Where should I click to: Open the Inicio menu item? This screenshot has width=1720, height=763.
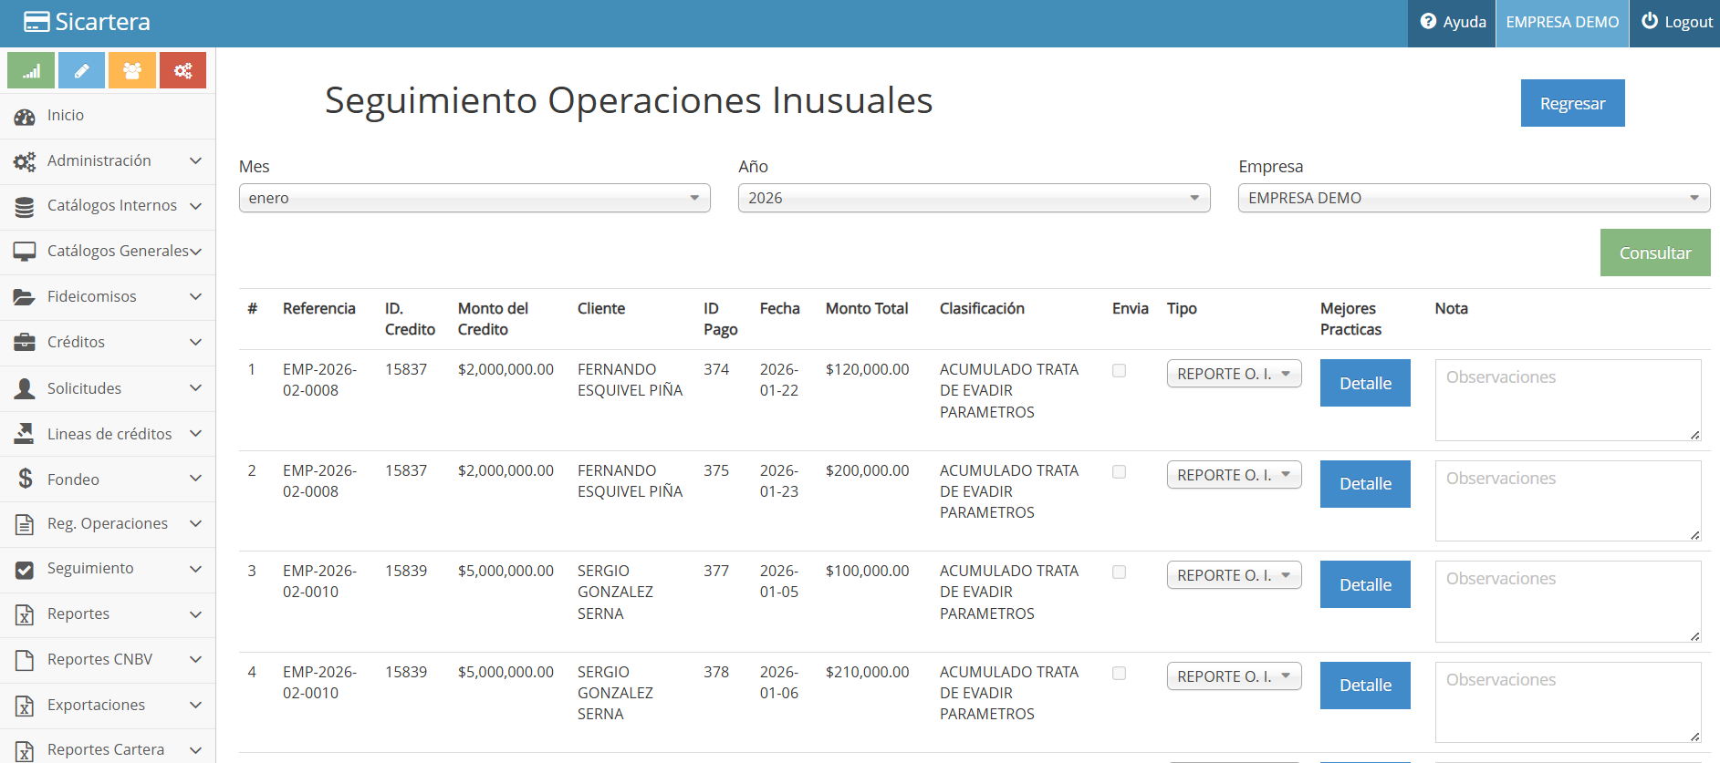point(108,116)
